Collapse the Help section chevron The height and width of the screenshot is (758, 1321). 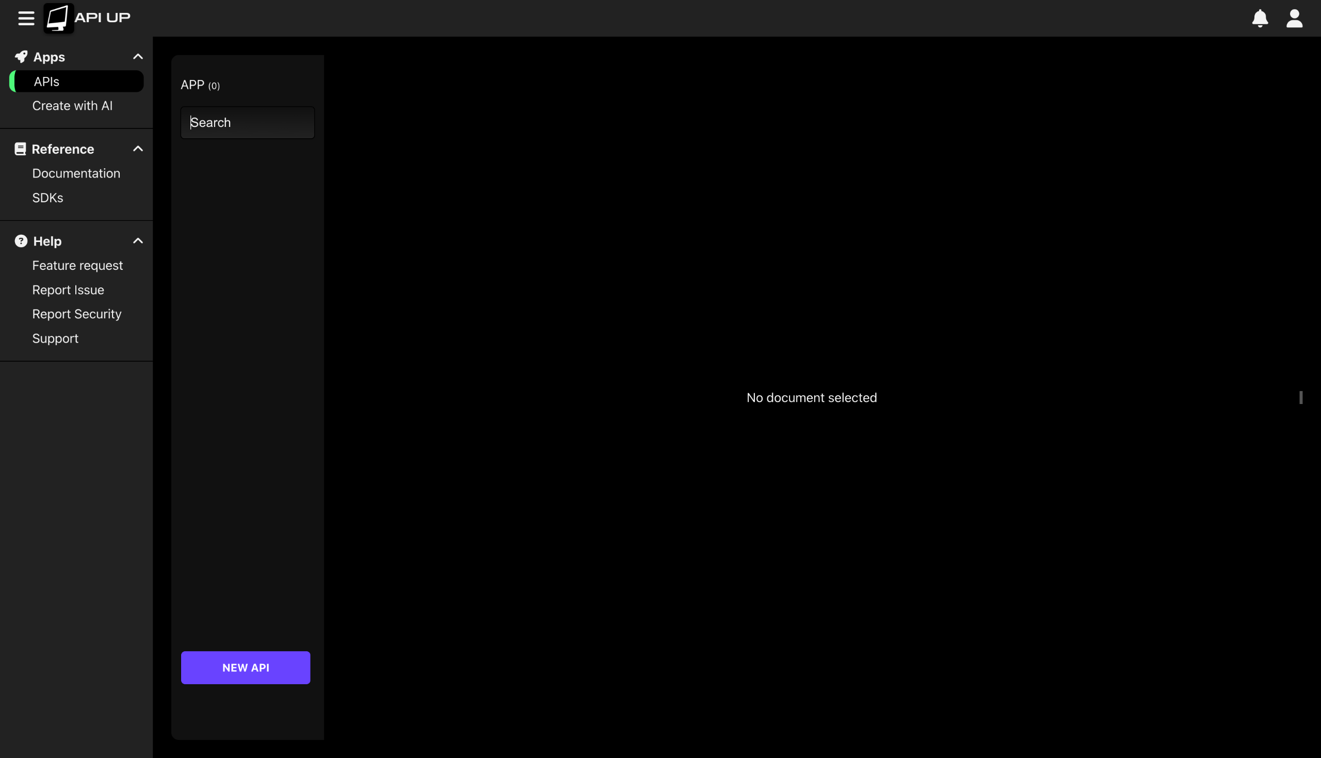pyautogui.click(x=138, y=241)
